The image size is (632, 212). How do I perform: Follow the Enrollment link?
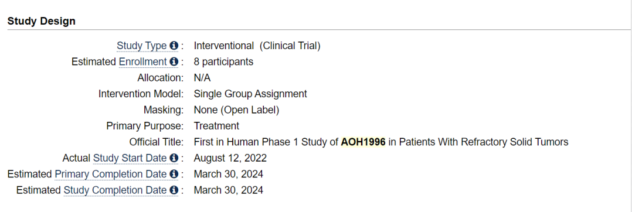click(x=142, y=62)
